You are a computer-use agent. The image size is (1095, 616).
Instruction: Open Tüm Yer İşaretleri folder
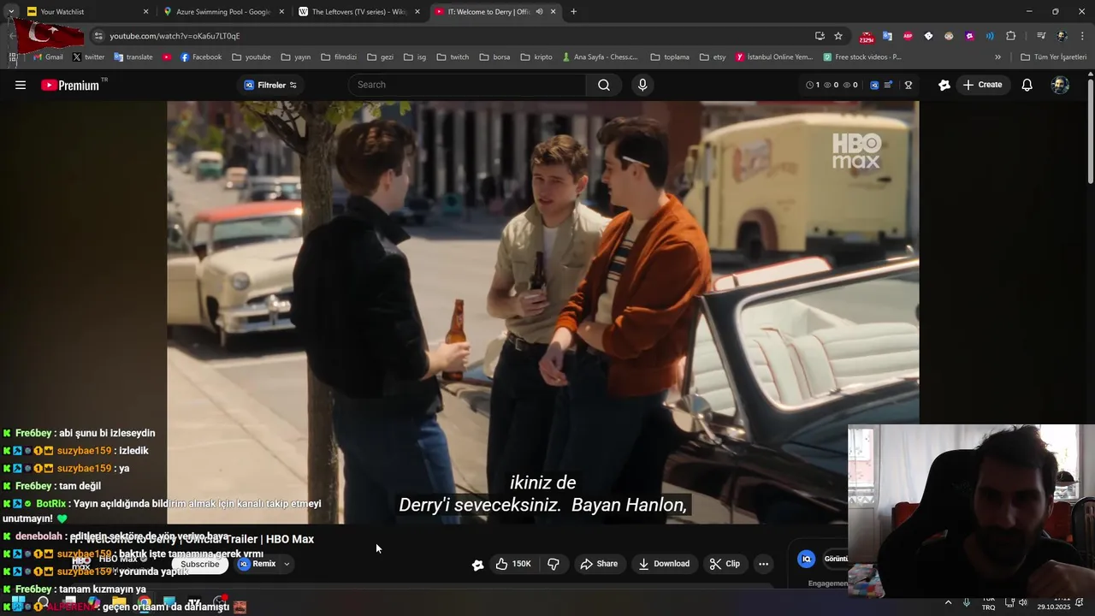[1054, 57]
